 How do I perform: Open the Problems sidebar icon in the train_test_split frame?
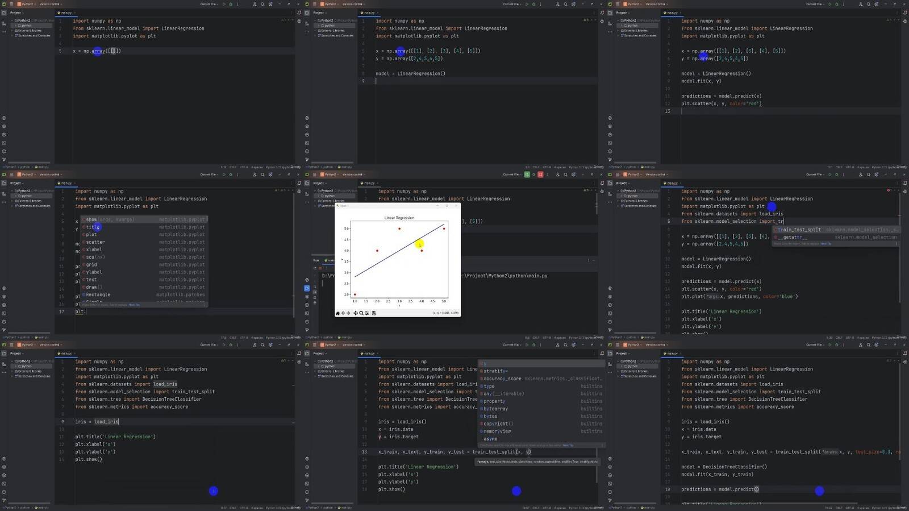click(610, 322)
